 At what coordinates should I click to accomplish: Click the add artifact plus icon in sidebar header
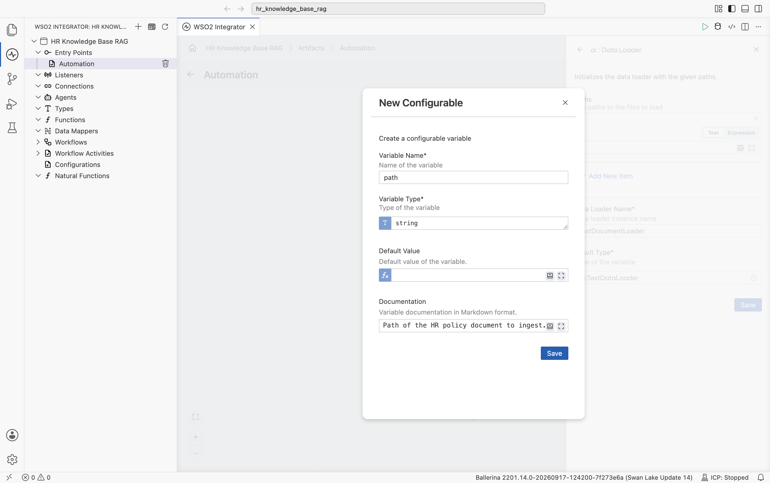(138, 26)
